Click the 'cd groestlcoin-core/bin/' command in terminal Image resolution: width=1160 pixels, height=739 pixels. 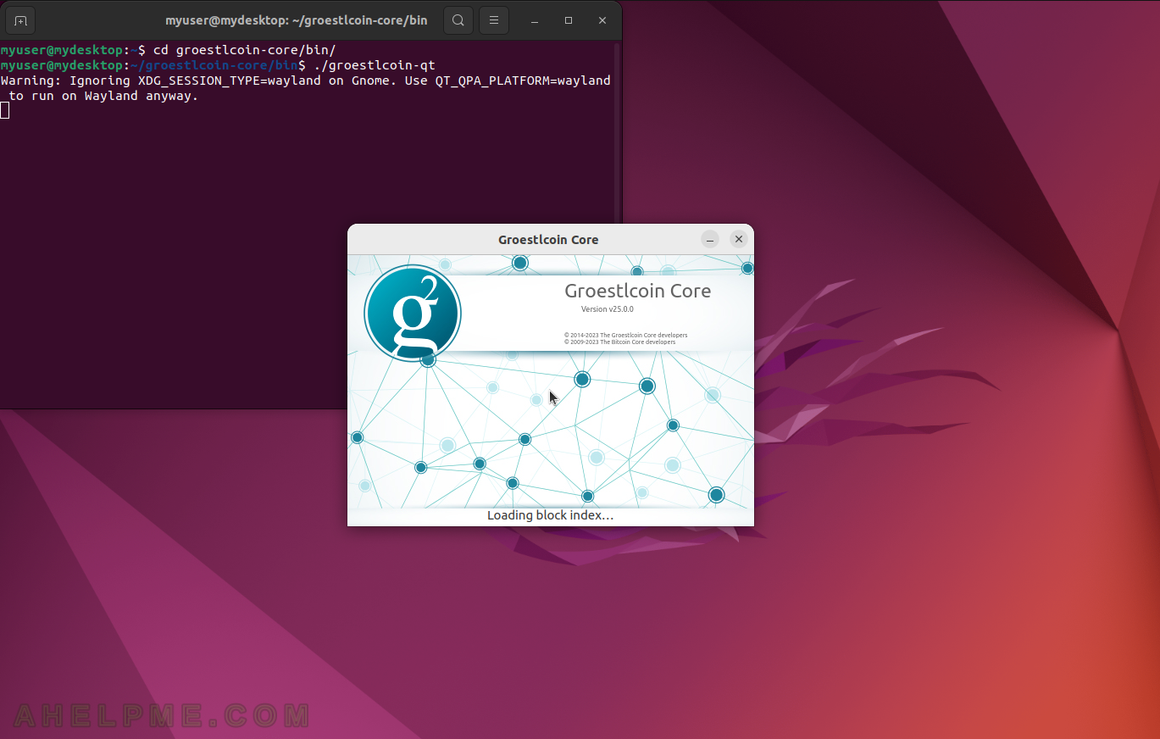coord(245,50)
